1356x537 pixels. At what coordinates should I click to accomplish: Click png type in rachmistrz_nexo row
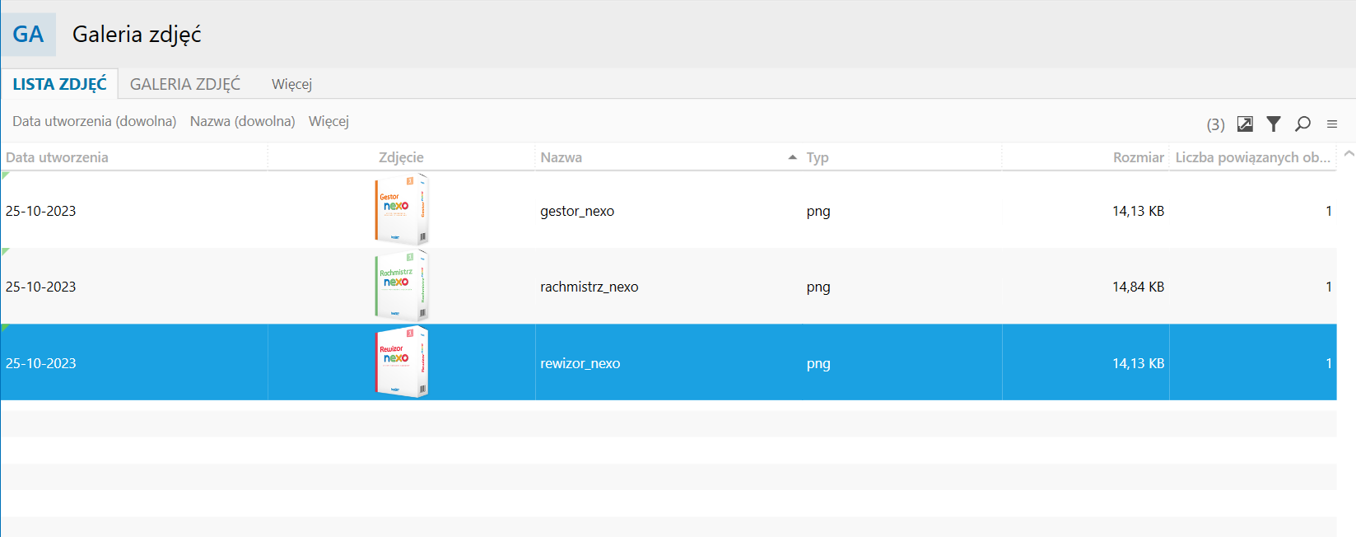click(818, 287)
